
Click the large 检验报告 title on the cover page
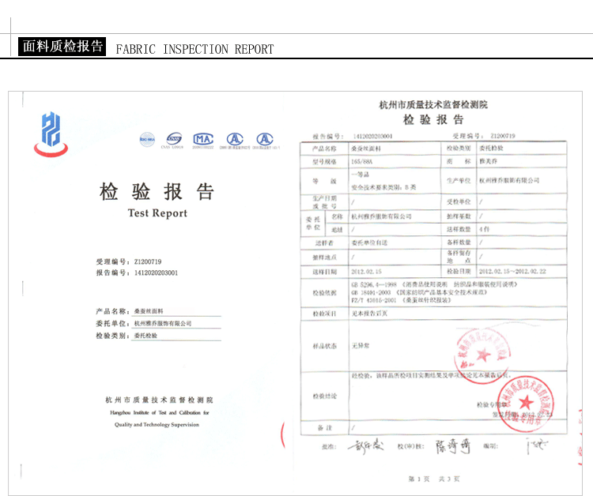point(157,191)
